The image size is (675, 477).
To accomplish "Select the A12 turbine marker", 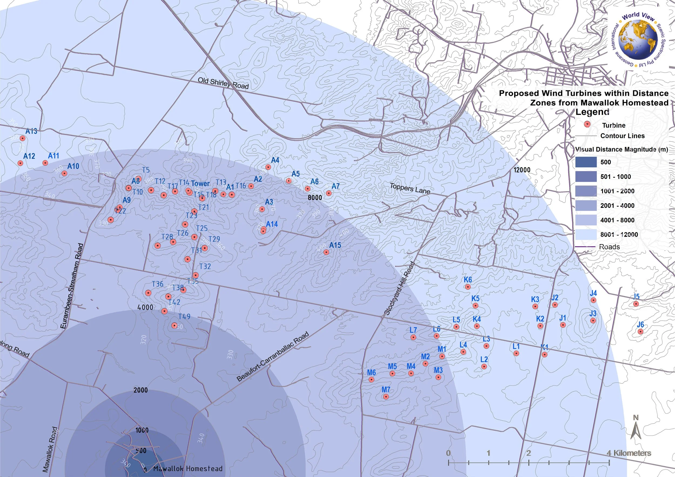I will (20, 163).
